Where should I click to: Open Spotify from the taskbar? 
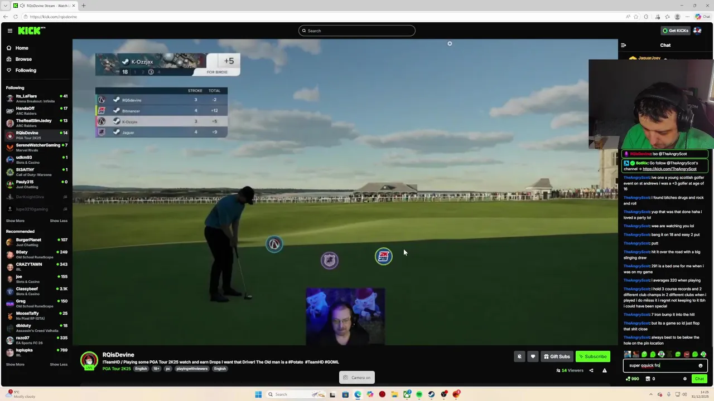click(419, 394)
